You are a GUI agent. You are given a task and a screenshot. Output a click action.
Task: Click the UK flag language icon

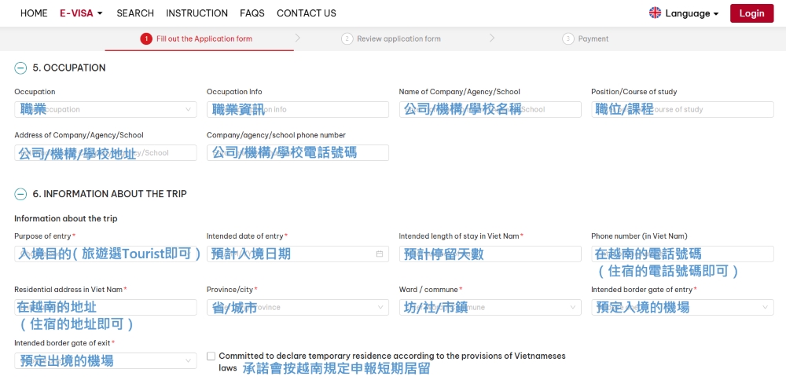[655, 13]
